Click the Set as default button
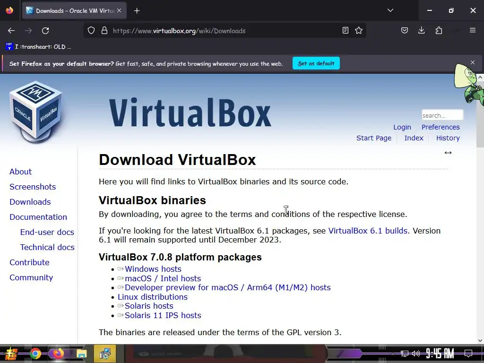Viewport: 484px width, 363px height. click(316, 63)
